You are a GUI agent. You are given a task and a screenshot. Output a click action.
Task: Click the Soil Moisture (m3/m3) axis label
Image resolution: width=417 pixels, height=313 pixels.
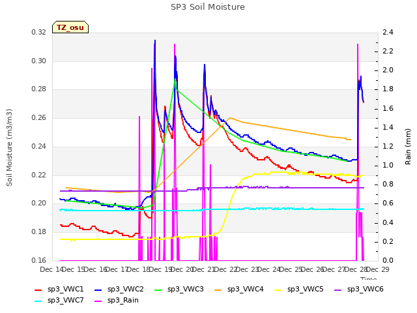click(x=9, y=147)
